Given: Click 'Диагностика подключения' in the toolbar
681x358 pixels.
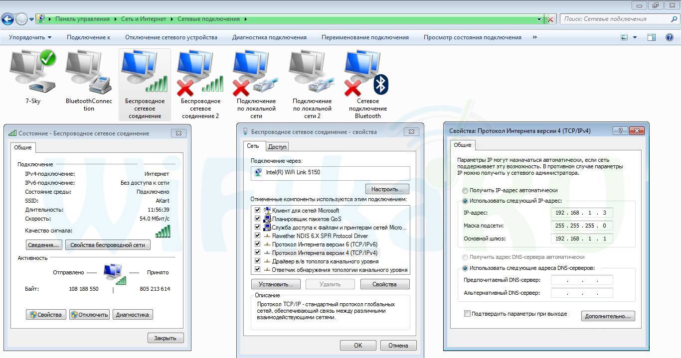Looking at the screenshot, I should tap(269, 37).
